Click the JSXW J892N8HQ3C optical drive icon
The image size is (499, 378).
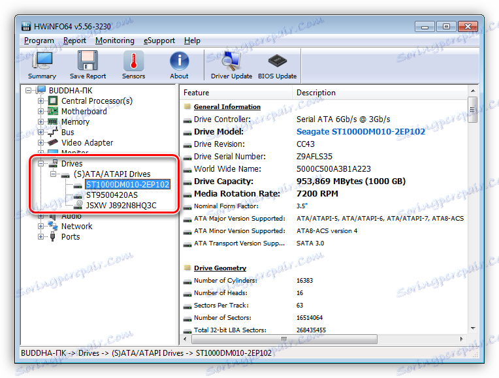click(78, 205)
